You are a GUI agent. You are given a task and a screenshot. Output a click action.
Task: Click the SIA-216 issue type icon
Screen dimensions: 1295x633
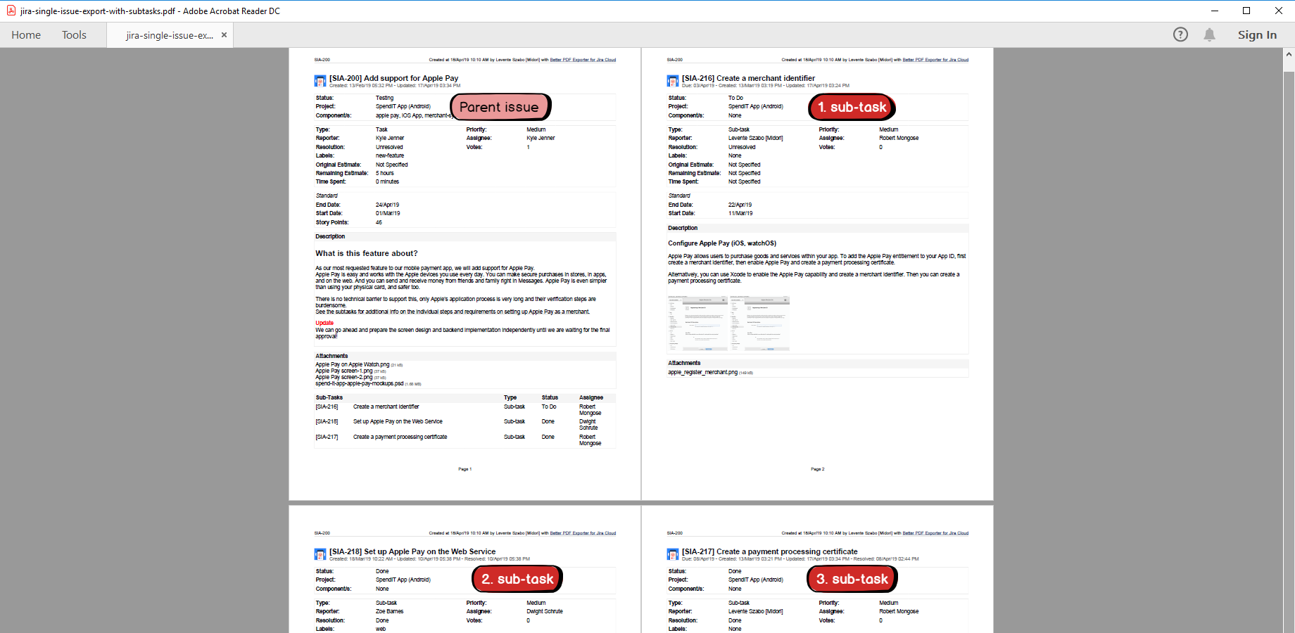pyautogui.click(x=673, y=81)
